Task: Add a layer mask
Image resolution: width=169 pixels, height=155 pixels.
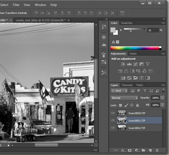Action: 130,150
